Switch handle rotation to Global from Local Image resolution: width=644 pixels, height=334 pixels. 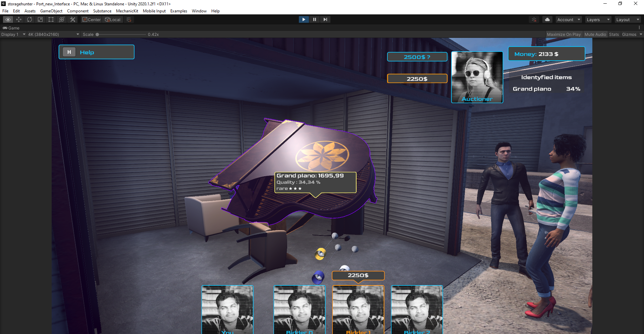(x=113, y=19)
